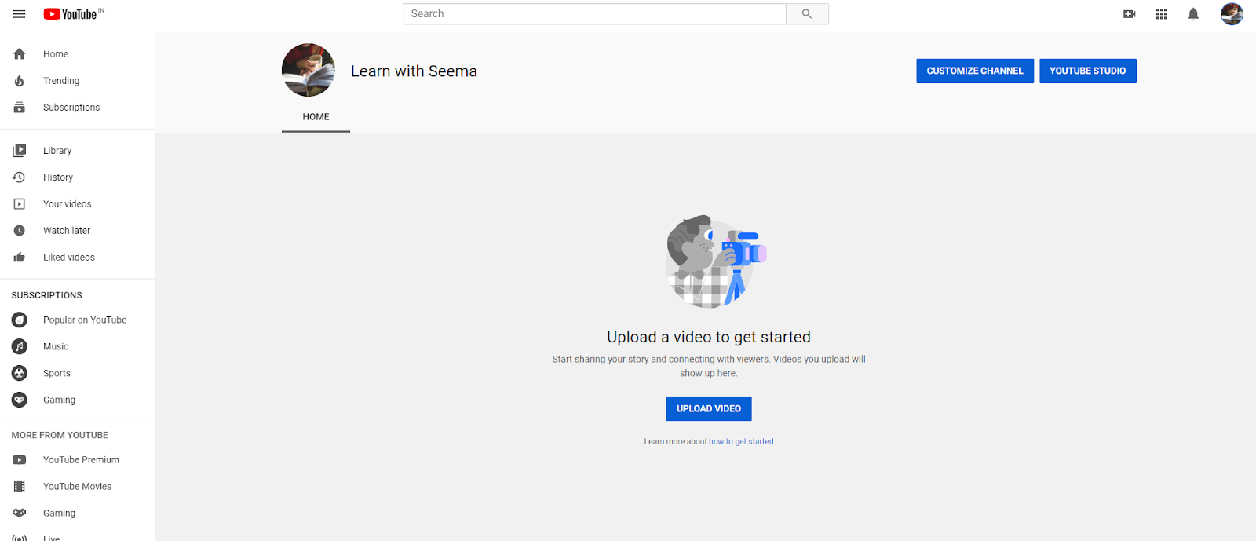The height and width of the screenshot is (541, 1256).
Task: Open History label in the sidebar
Action: click(x=58, y=177)
